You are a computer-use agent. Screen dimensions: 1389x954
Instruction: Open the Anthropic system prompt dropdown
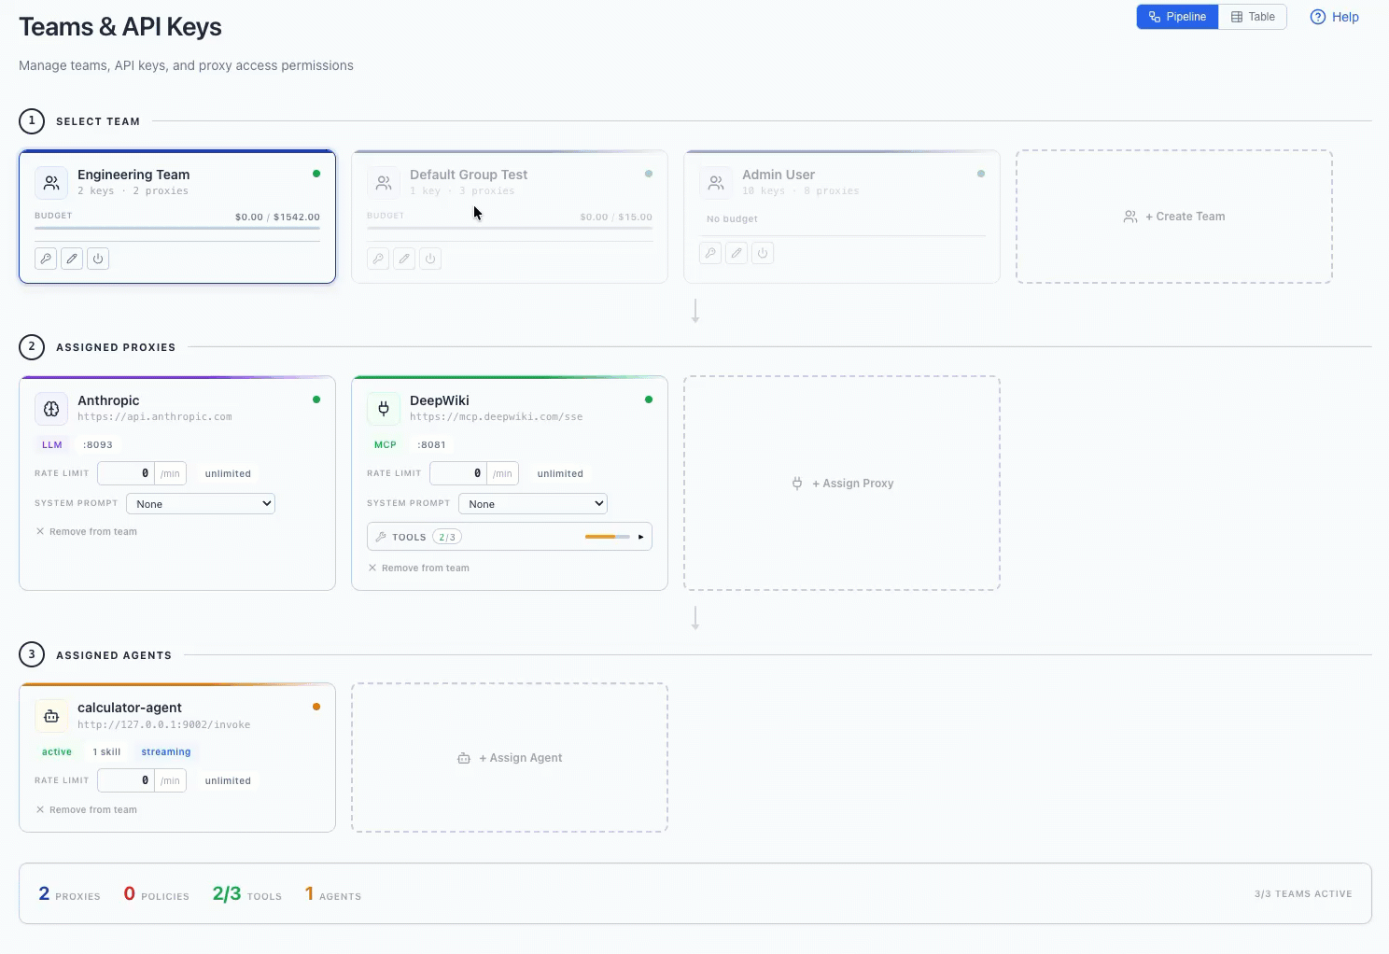click(200, 503)
